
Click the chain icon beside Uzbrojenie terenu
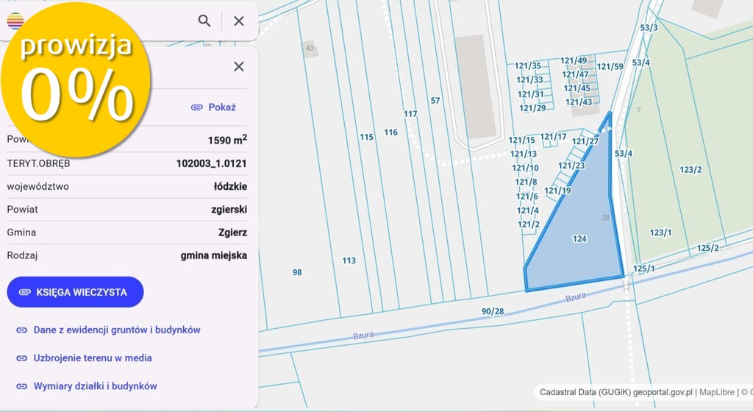click(21, 358)
